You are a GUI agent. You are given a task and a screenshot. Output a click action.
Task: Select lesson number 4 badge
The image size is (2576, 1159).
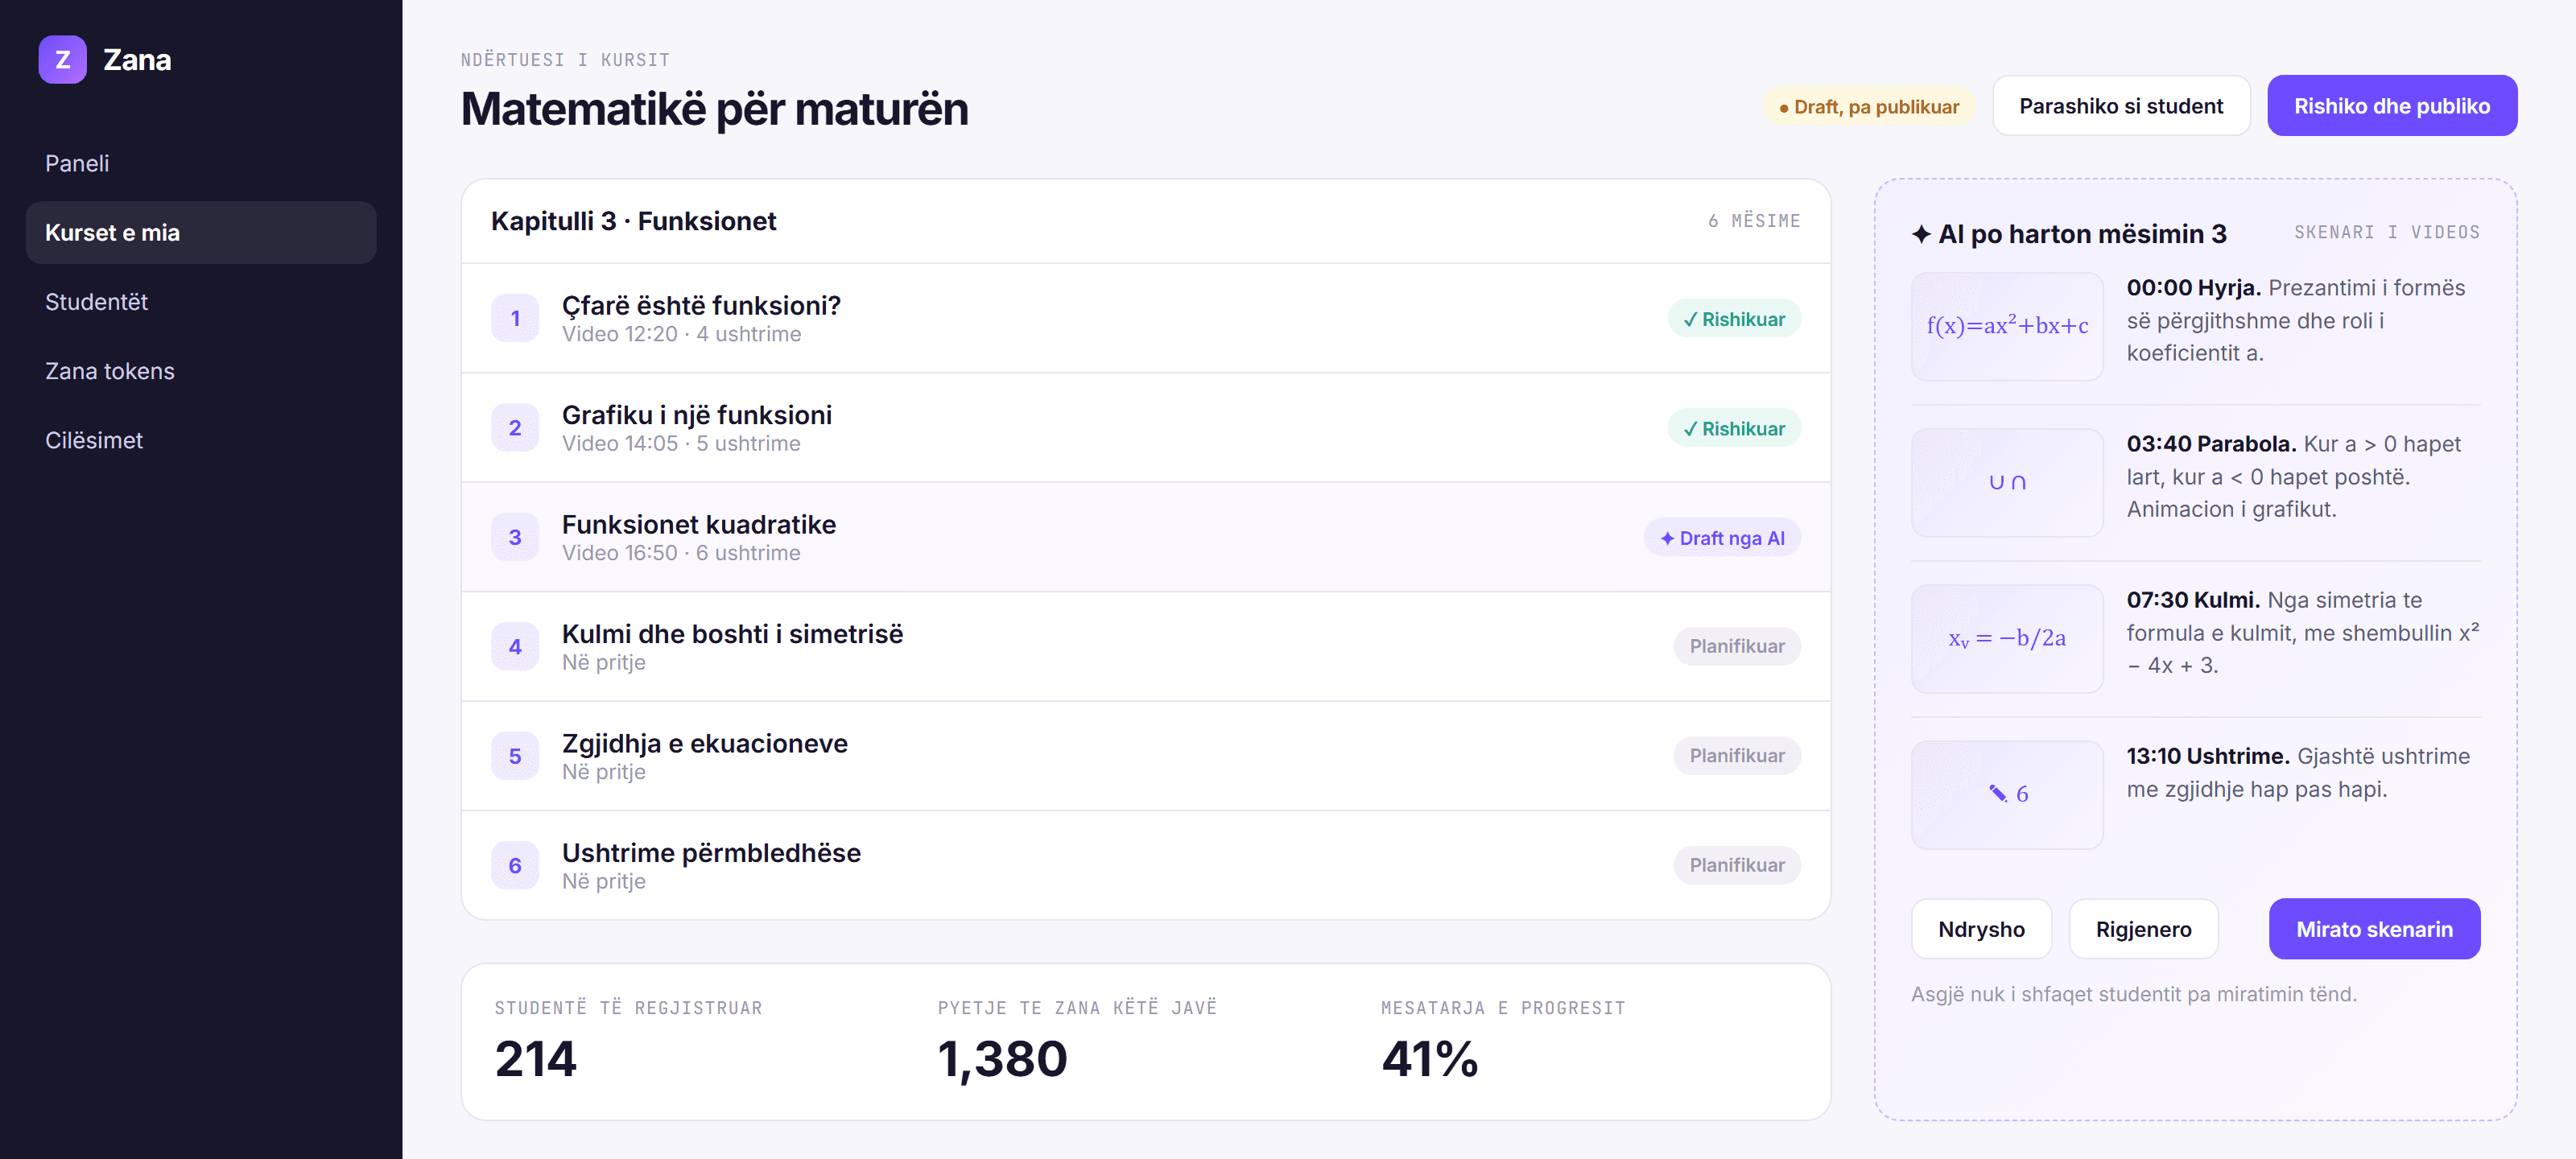click(x=515, y=647)
